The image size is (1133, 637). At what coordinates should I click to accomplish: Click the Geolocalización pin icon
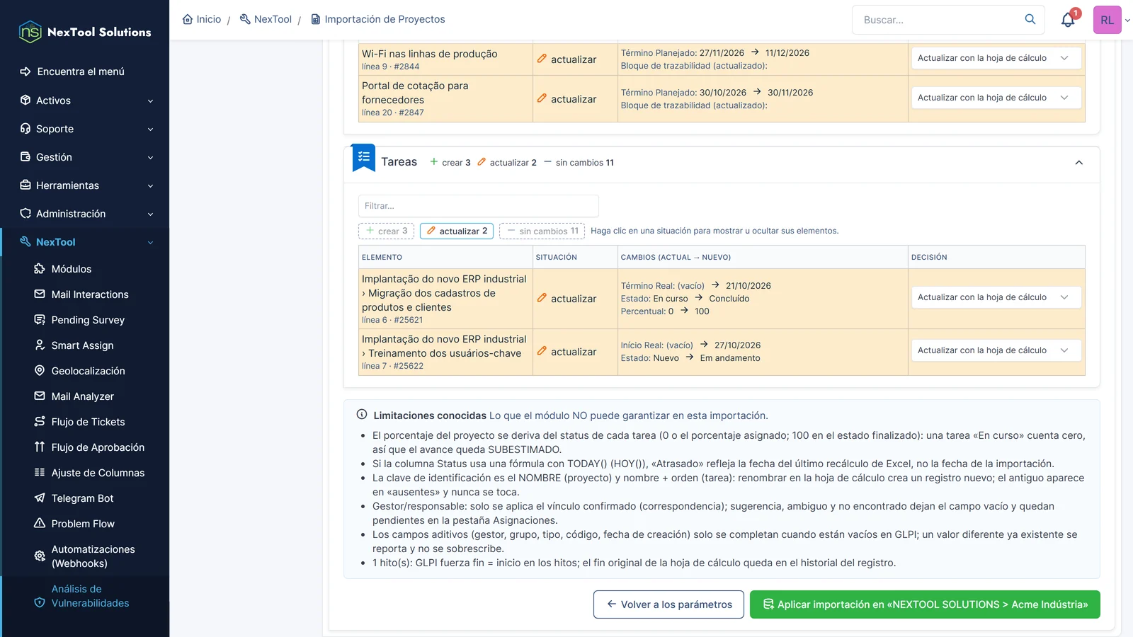[x=40, y=371]
